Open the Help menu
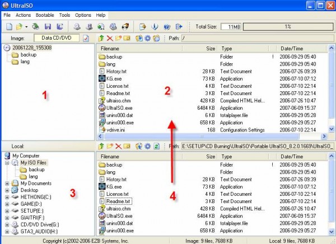The height and width of the screenshot is (244, 336). (x=100, y=15)
